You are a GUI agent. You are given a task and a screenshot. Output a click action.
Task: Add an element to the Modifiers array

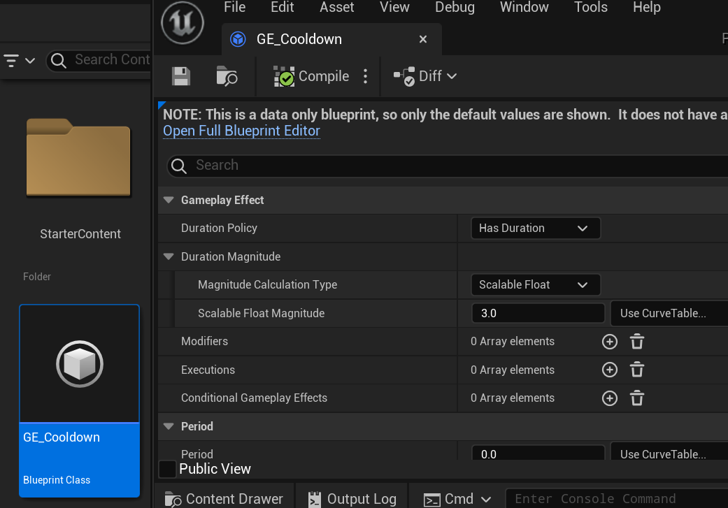coord(609,341)
